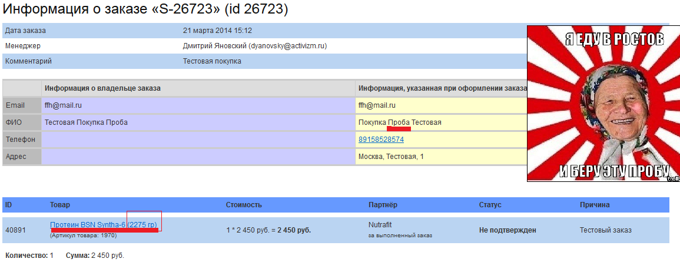The width and height of the screenshot is (680, 262).
Task: Click the Товар column header
Action: (x=60, y=205)
